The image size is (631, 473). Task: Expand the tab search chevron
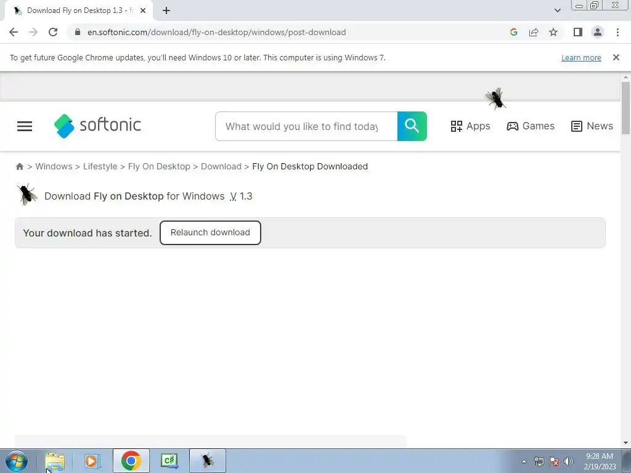pos(557,11)
